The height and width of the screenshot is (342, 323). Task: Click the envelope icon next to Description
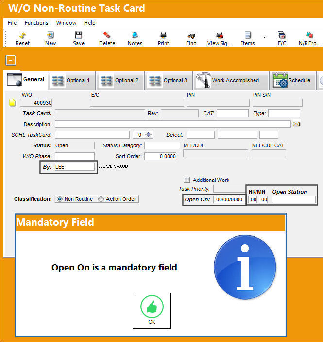click(x=296, y=124)
